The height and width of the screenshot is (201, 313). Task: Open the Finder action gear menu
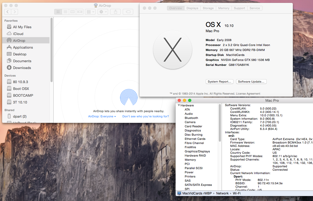[103, 12]
